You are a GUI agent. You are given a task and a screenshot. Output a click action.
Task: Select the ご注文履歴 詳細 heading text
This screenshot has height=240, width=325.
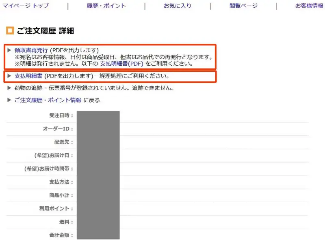45,31
